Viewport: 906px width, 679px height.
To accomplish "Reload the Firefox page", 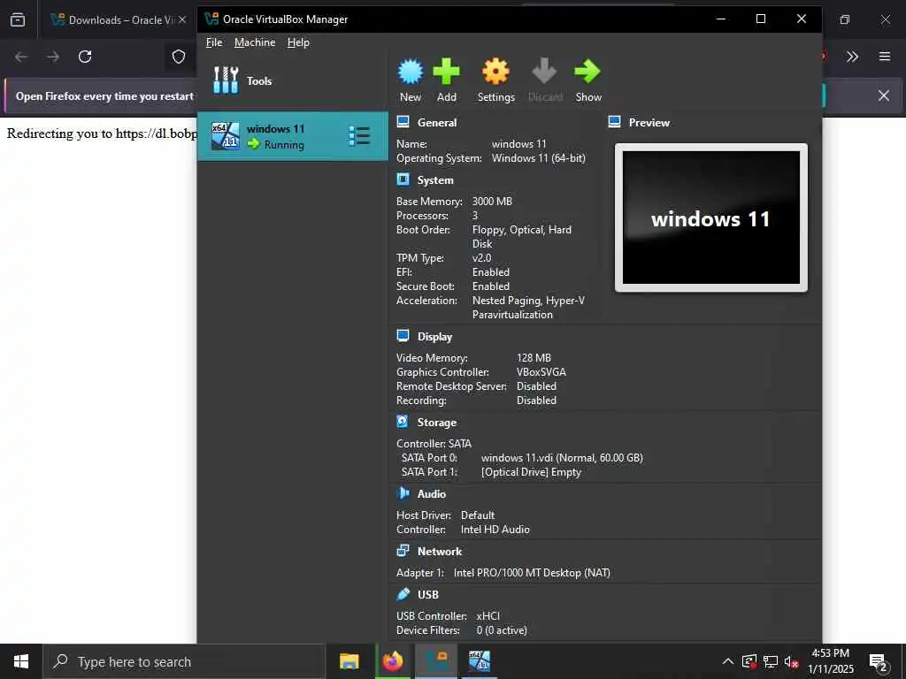I will (85, 57).
